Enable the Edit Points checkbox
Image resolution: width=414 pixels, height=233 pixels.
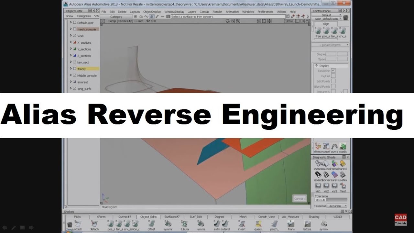coord(333,81)
